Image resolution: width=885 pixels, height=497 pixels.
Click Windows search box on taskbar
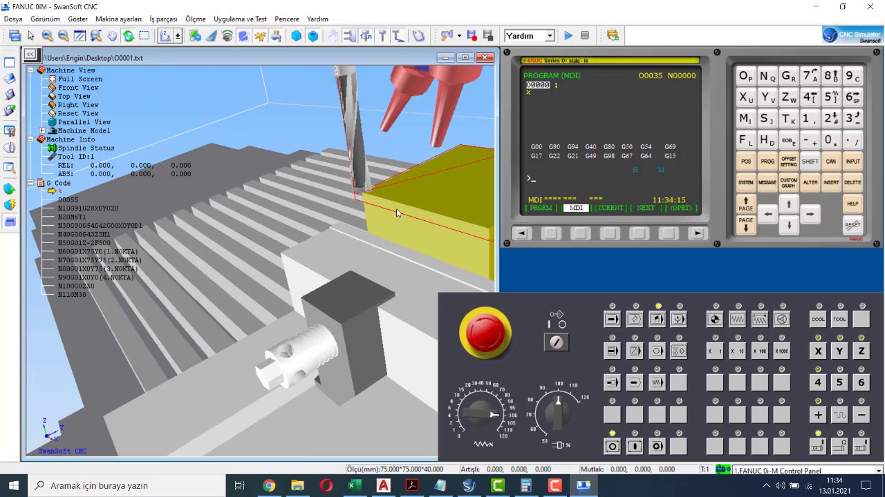(x=127, y=485)
